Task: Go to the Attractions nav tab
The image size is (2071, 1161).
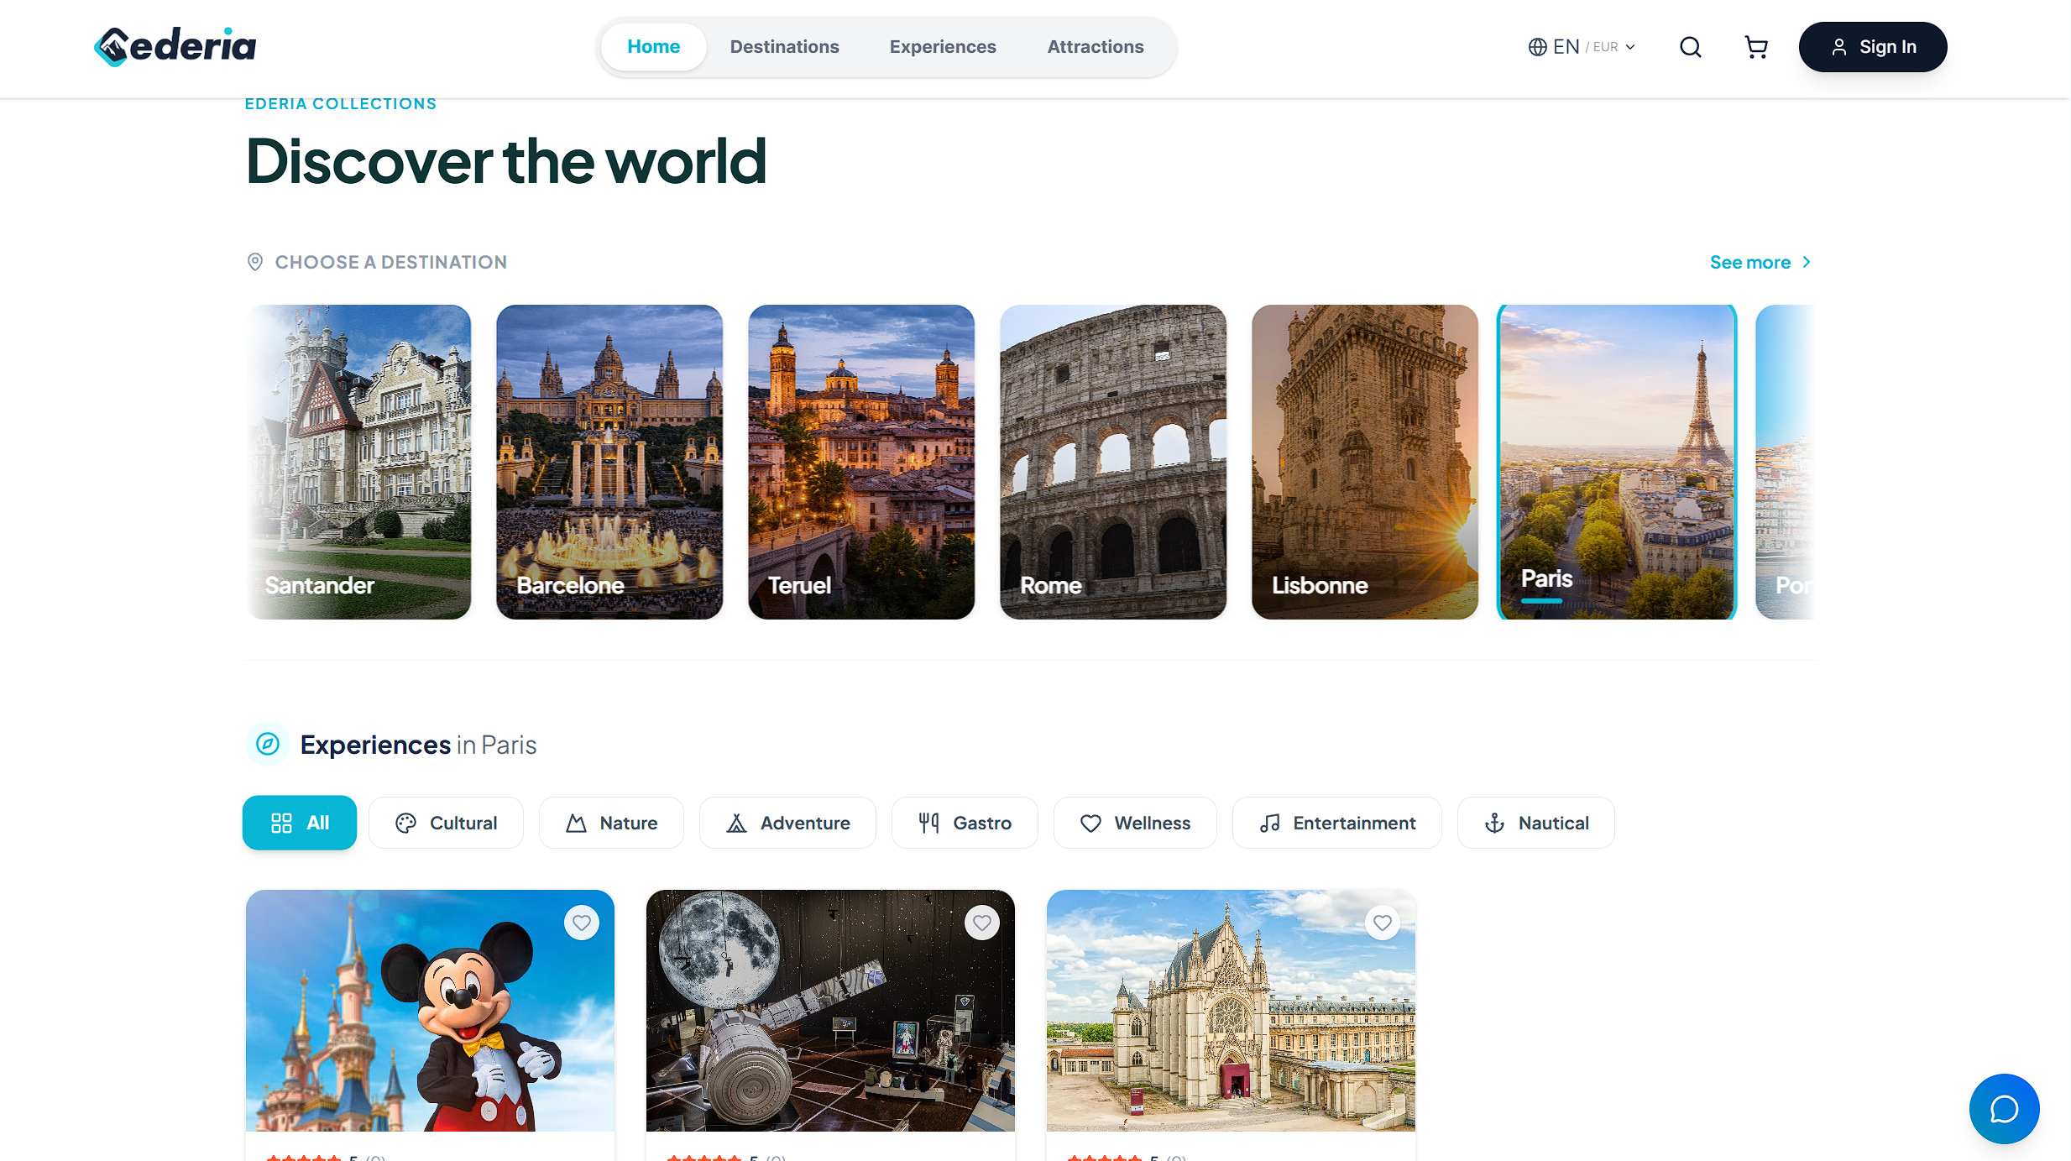Action: [1095, 47]
